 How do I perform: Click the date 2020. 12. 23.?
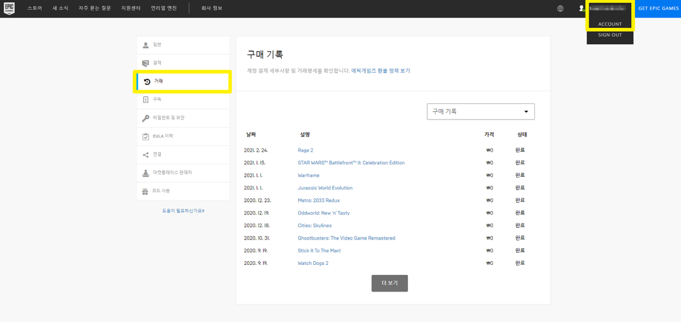(257, 200)
